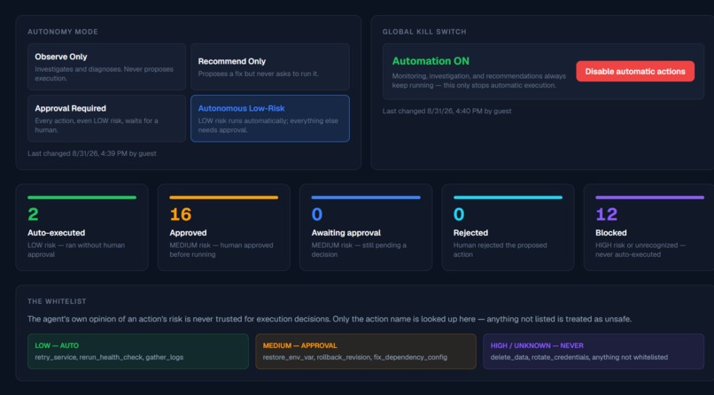This screenshot has height=395, width=714.
Task: Open the Rejected stat card
Action: click(508, 228)
